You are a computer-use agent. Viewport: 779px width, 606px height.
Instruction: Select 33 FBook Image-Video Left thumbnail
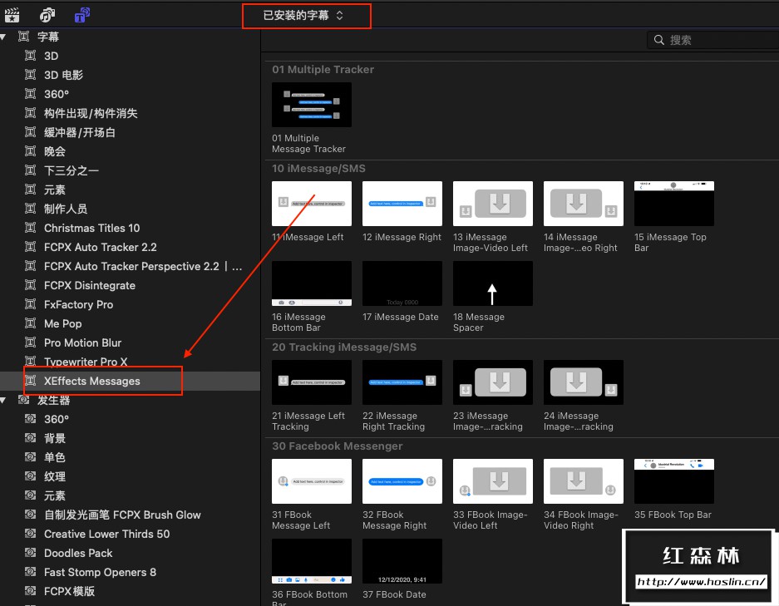493,481
